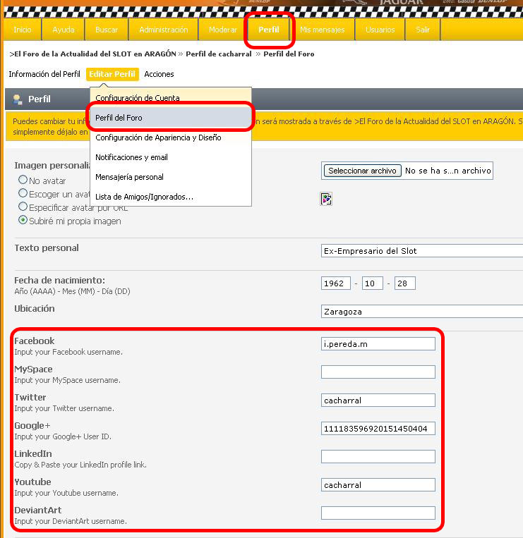Click the empty DeviantArt username field
Viewport: 523px width, 538px height.
378,513
